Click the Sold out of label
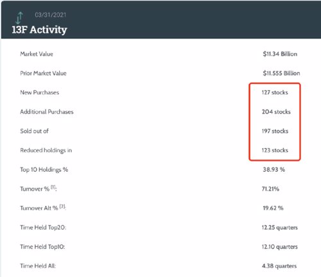Image resolution: width=321 pixels, height=277 pixels. click(x=35, y=131)
